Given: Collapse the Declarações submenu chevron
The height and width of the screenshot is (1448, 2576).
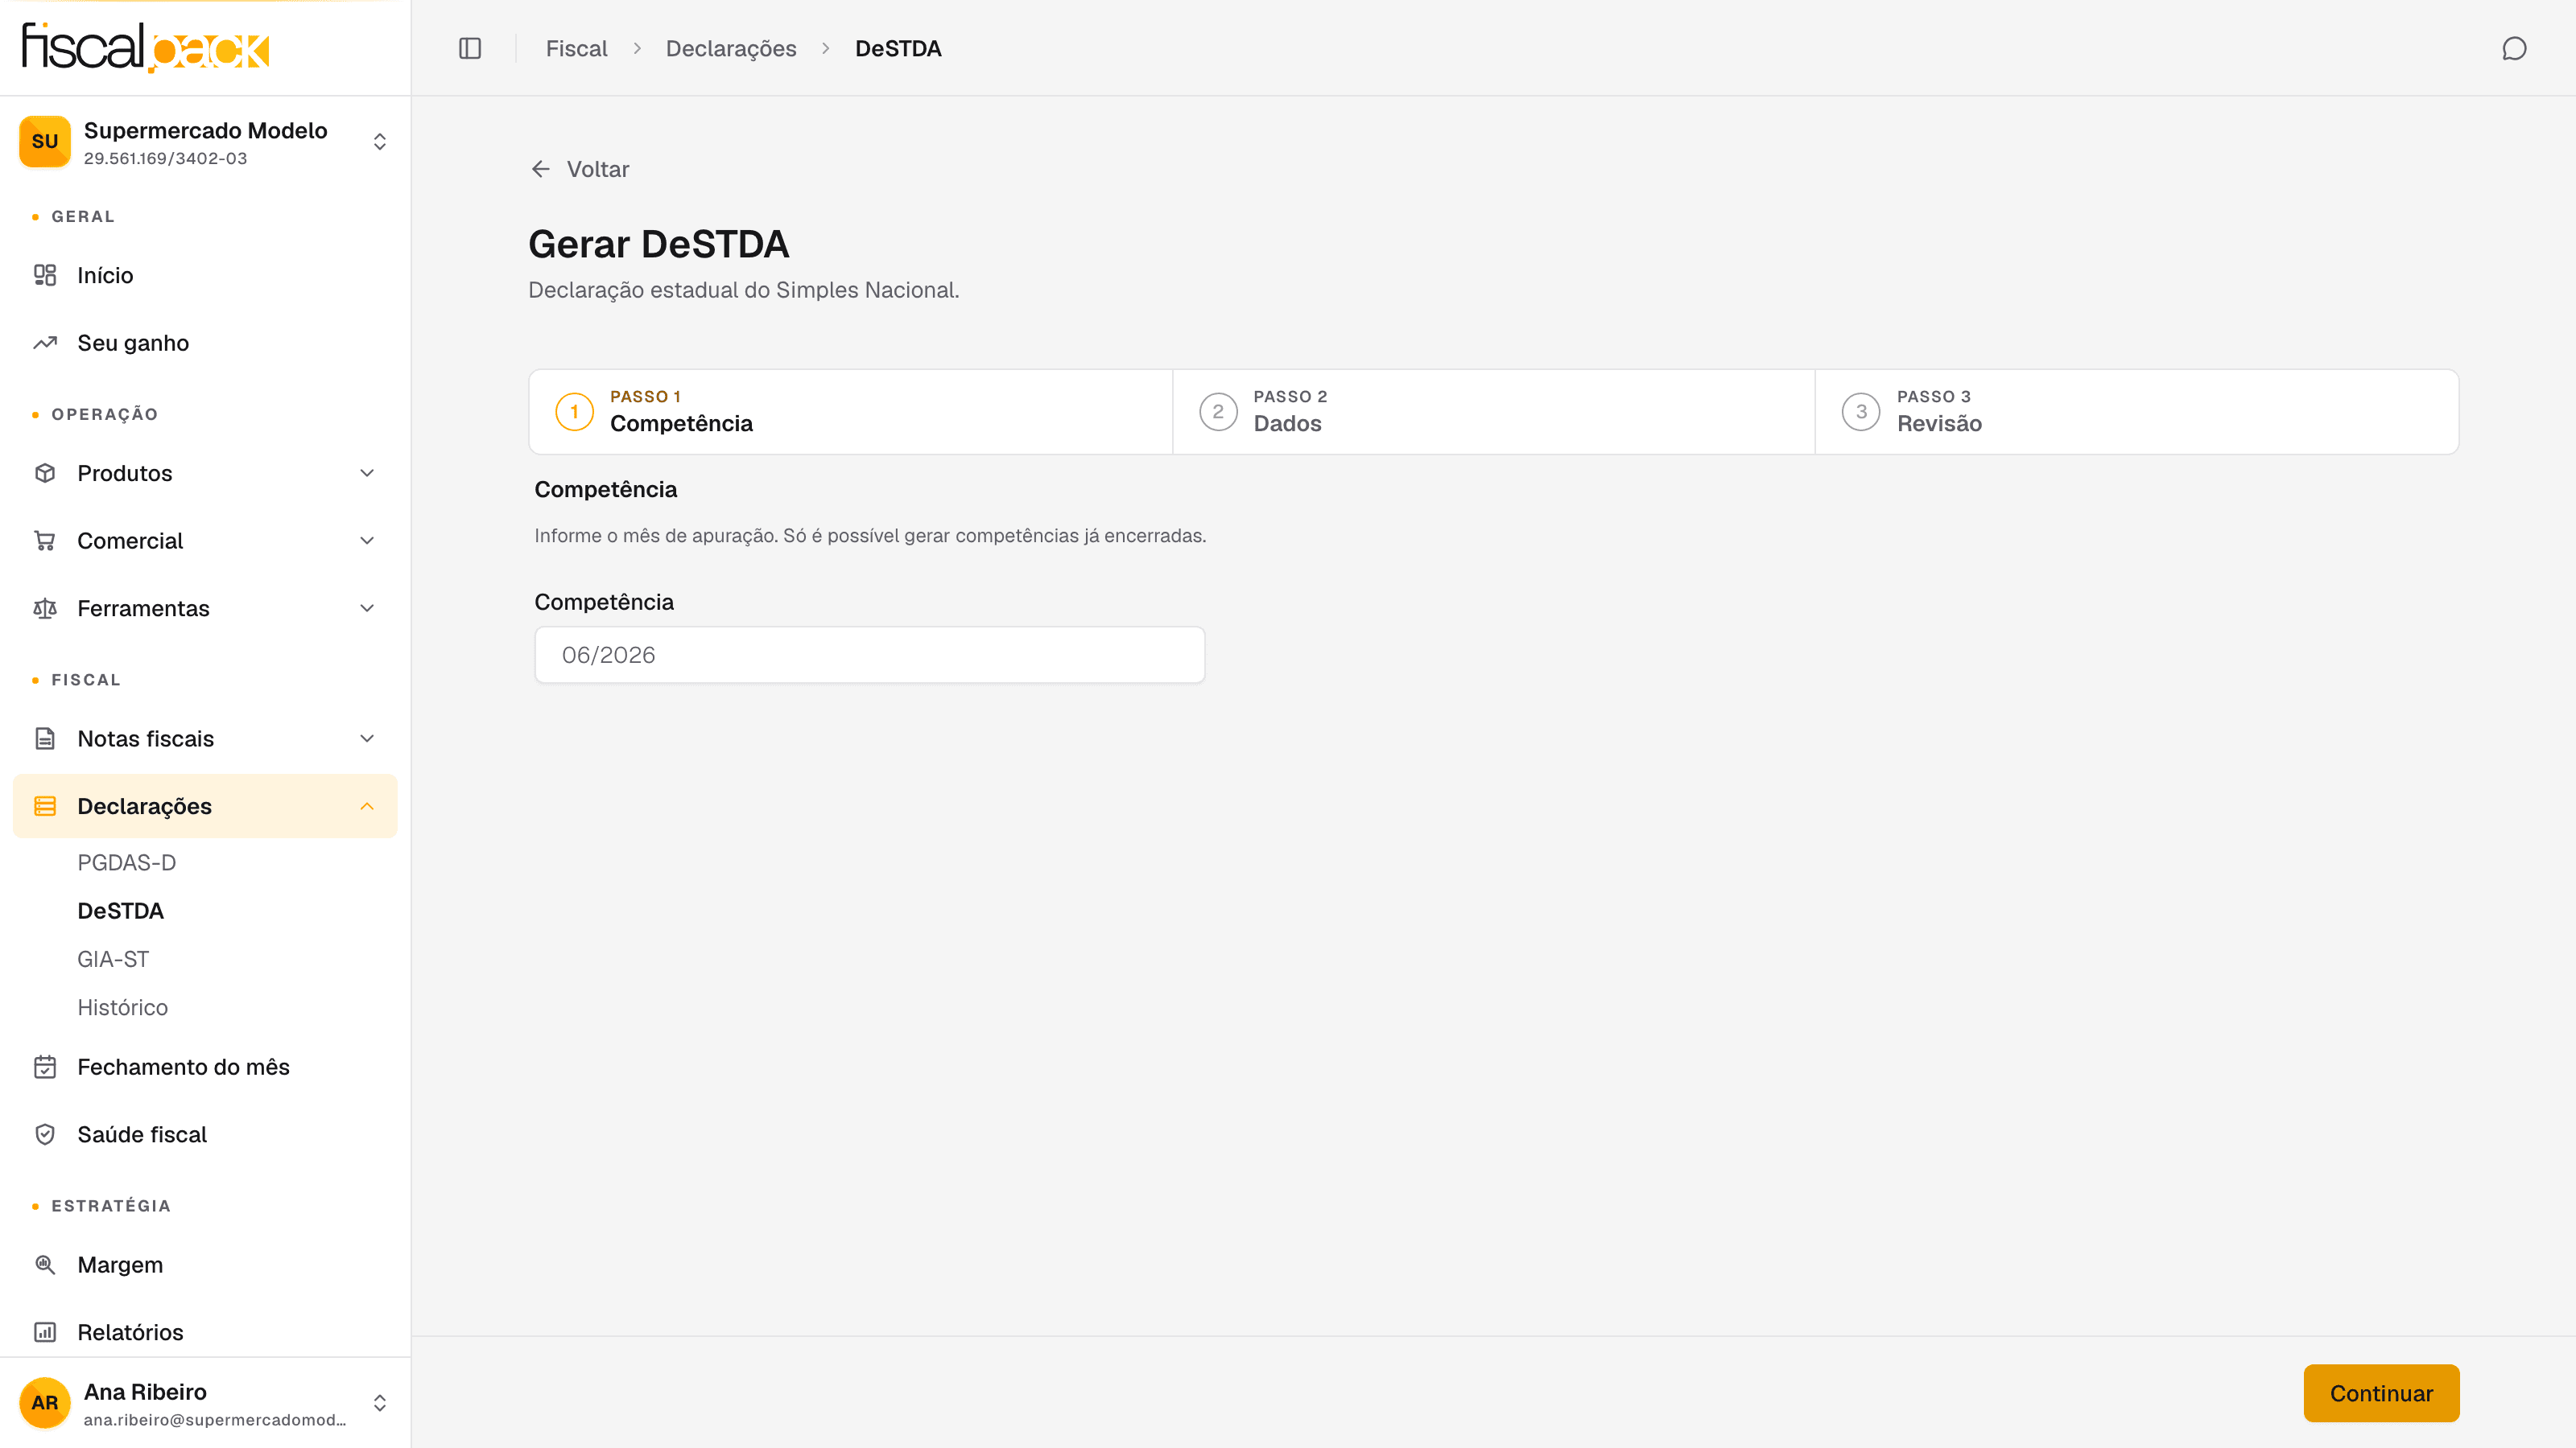Looking at the screenshot, I should point(367,806).
